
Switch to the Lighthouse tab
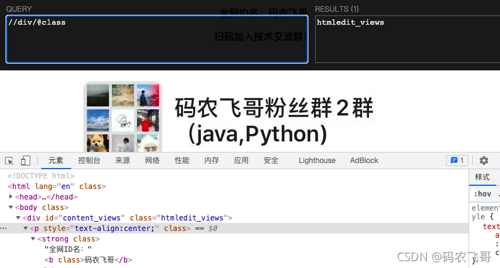pos(317,161)
